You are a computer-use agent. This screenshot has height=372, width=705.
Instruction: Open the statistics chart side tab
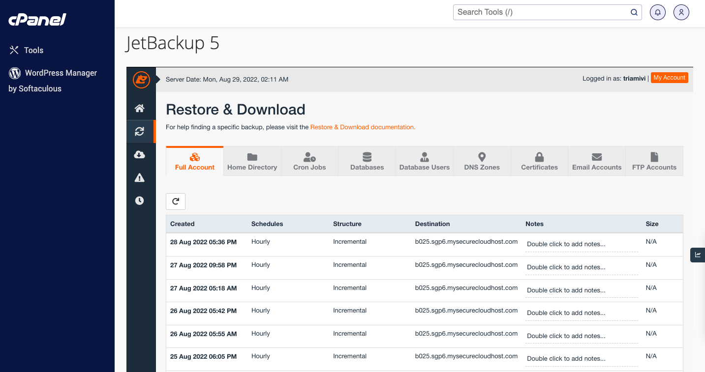tap(698, 255)
